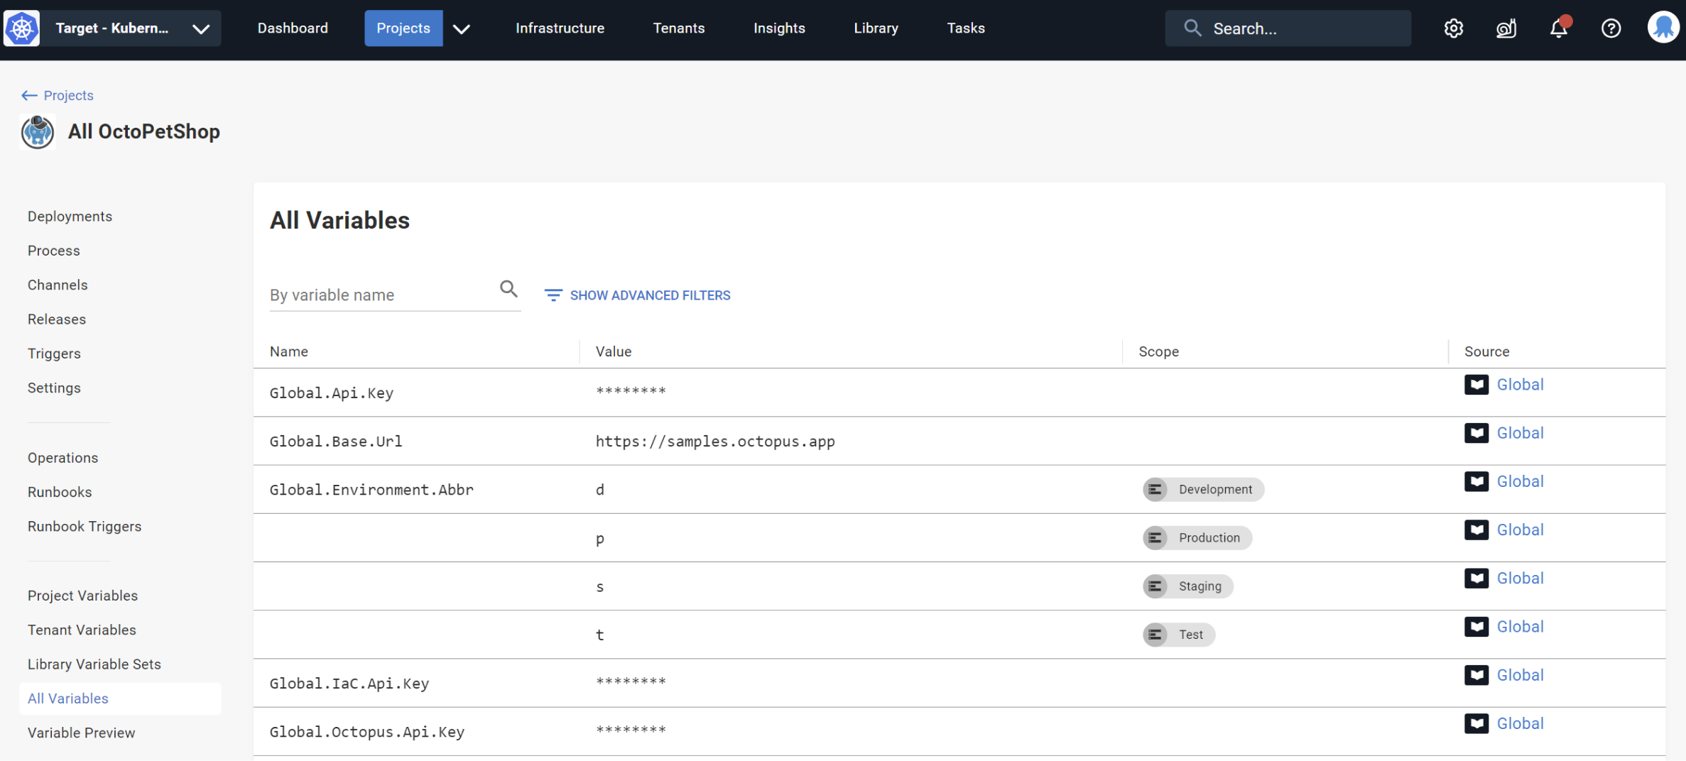1686x761 pixels.
Task: Open the Global source link for Global.Base.Url
Action: pyautogui.click(x=1519, y=433)
